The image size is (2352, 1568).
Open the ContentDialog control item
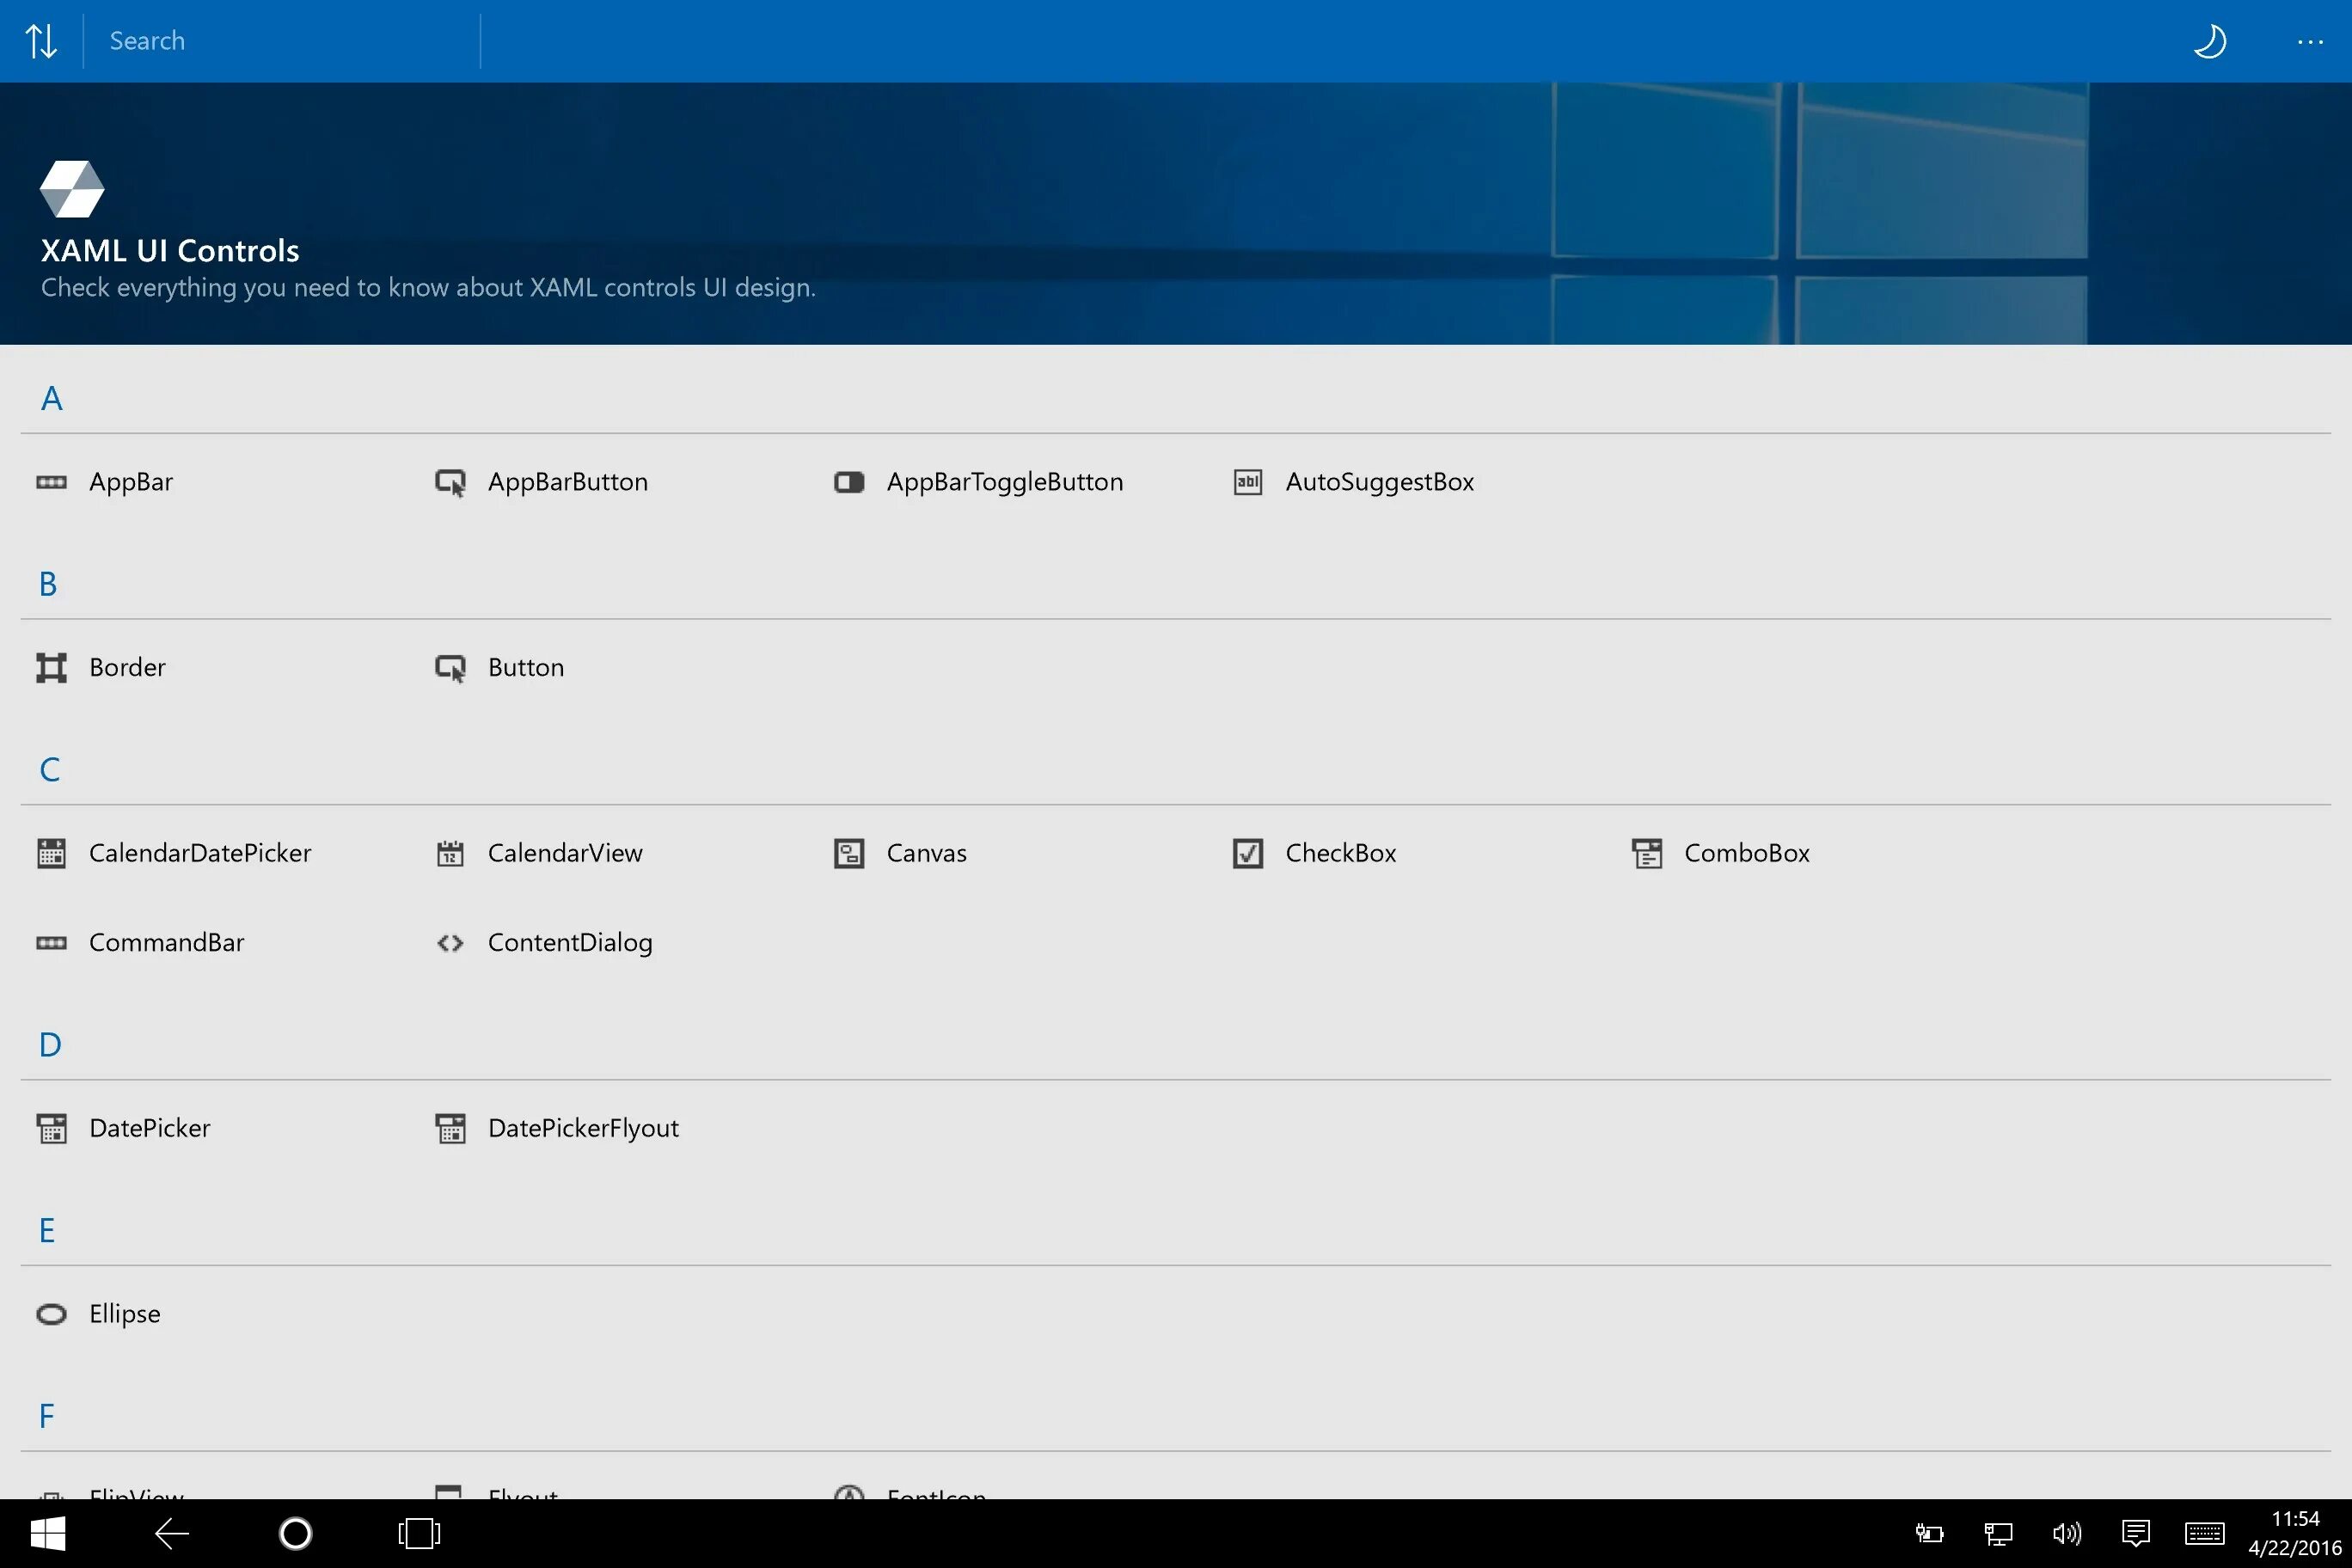point(569,942)
